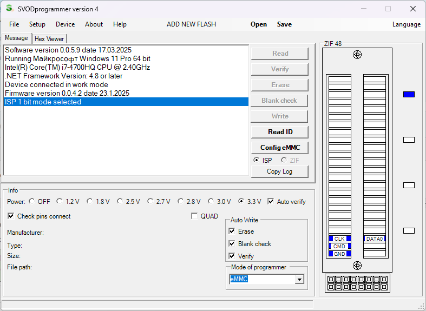Uncheck Verify in the Auto Write group
This screenshot has width=426, height=311.
tap(232, 256)
